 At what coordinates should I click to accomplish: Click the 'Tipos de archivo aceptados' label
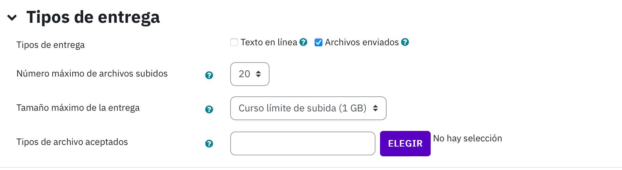click(x=72, y=142)
